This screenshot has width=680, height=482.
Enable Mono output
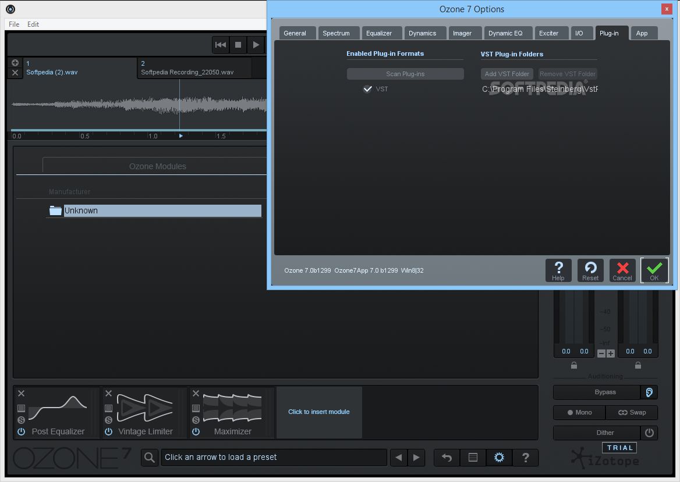579,412
